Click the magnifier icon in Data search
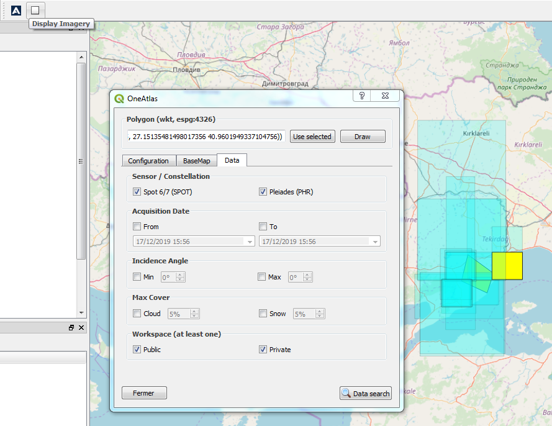 [346, 393]
